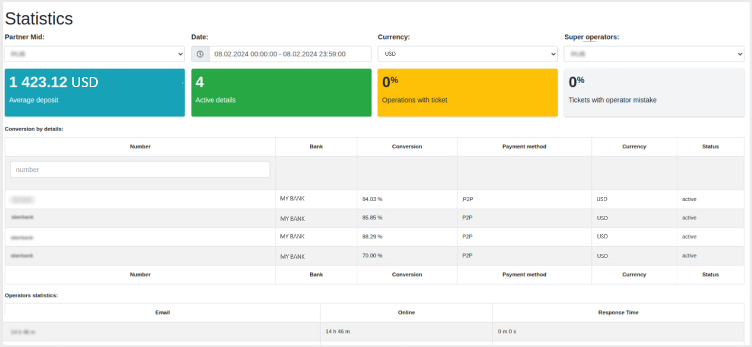Click P2P in the 70.00 % row
This screenshot has height=347, width=752.
(468, 256)
